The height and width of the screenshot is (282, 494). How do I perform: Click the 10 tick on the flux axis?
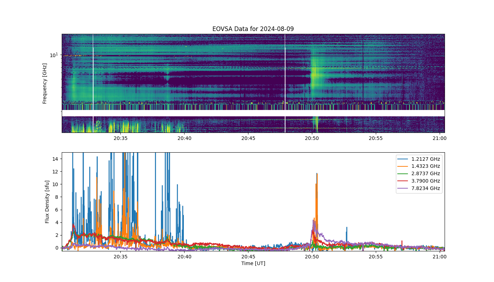56,184
